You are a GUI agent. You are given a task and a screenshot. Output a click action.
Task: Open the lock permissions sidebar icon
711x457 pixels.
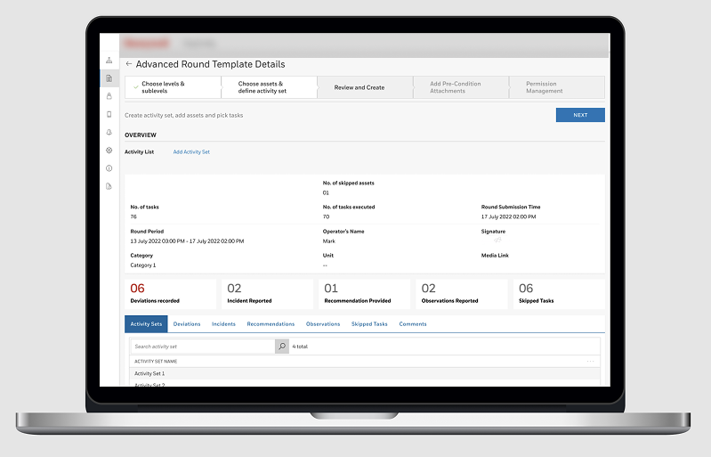pos(109,96)
